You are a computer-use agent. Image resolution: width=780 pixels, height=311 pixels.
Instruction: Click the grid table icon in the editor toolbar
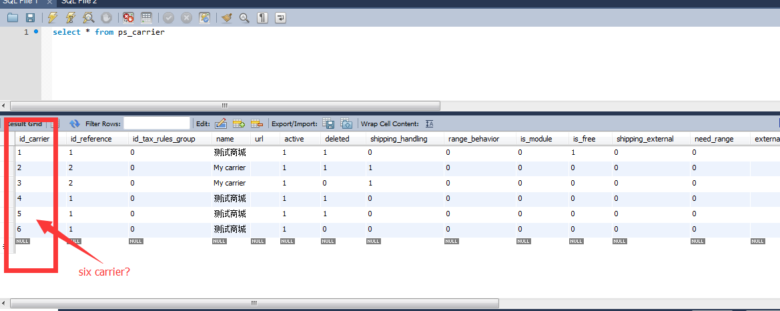(145, 18)
